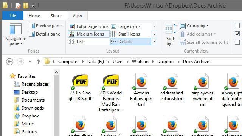Click the layout gallery down arrow

[154, 34]
